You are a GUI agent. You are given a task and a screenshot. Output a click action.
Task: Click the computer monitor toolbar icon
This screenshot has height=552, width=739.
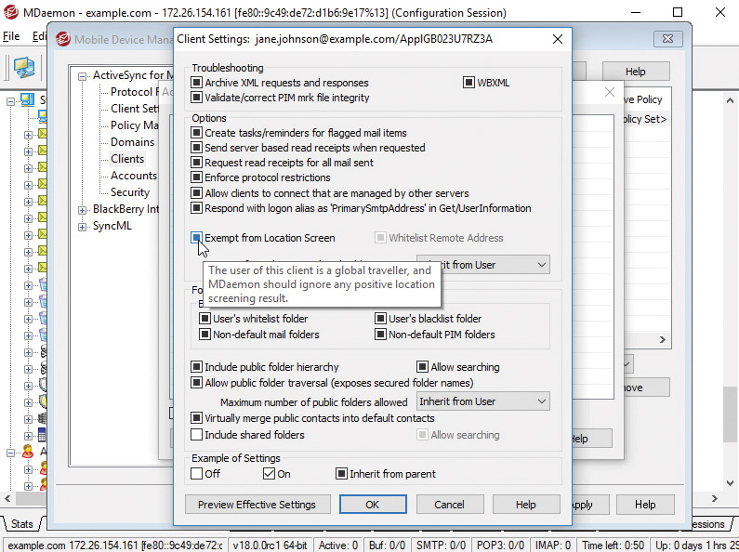pyautogui.click(x=24, y=67)
